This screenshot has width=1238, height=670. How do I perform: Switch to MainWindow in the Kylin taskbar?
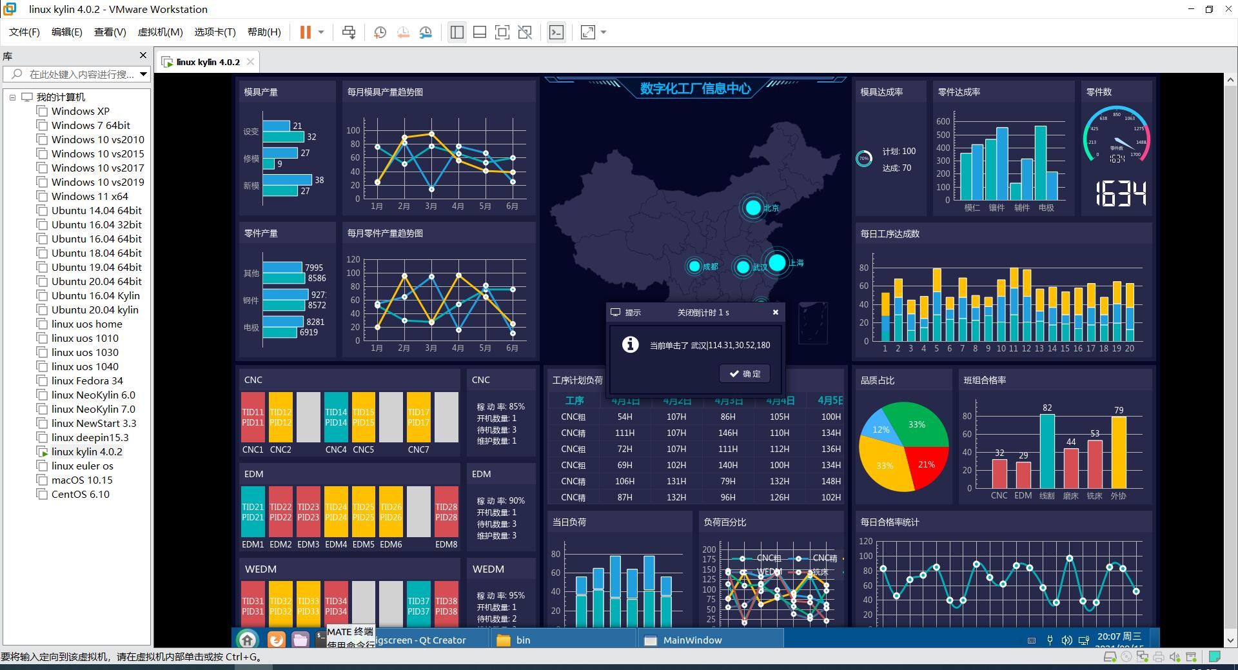pyautogui.click(x=692, y=640)
